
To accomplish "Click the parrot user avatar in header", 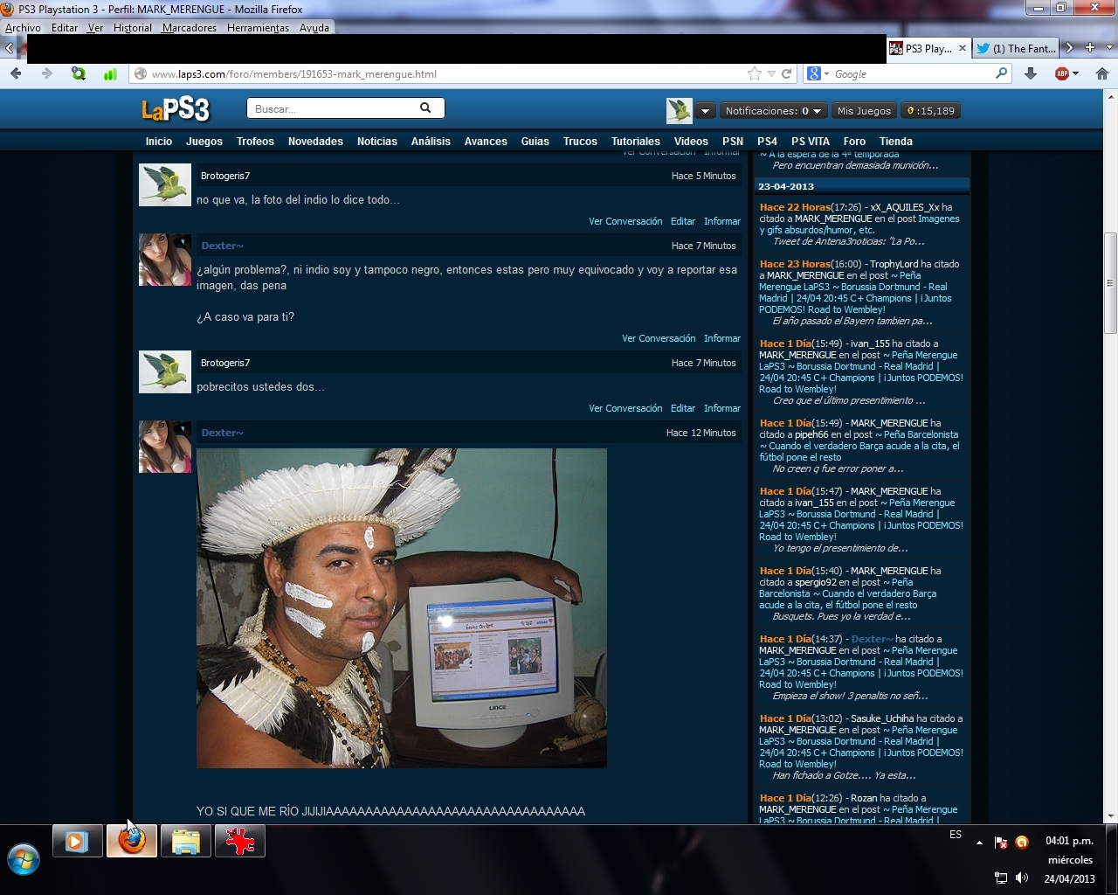I will pyautogui.click(x=680, y=111).
